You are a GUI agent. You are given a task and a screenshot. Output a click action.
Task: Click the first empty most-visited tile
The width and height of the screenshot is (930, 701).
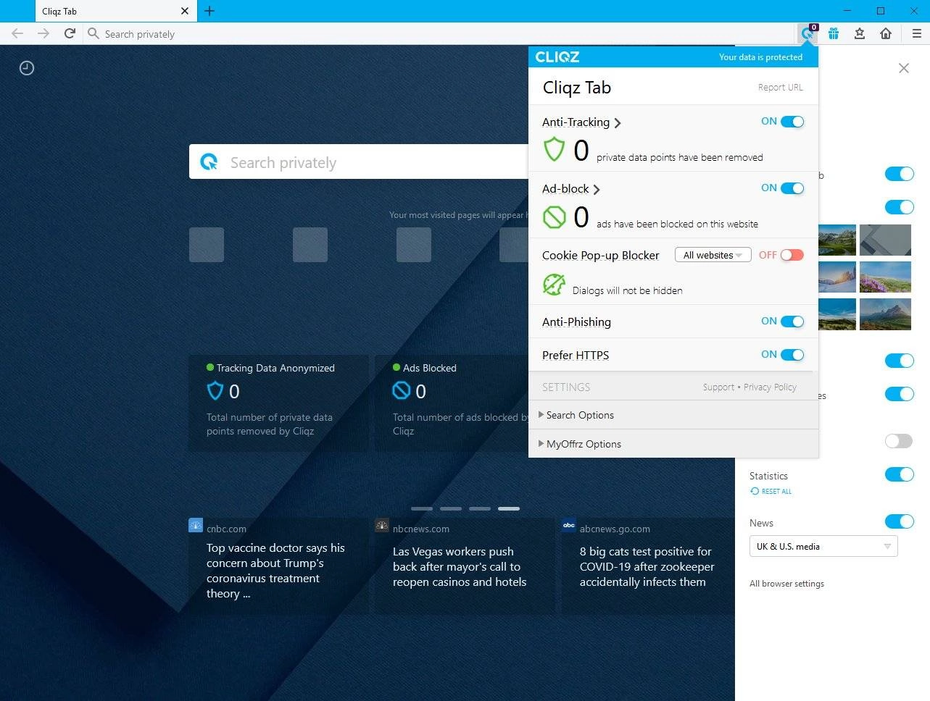tap(207, 245)
